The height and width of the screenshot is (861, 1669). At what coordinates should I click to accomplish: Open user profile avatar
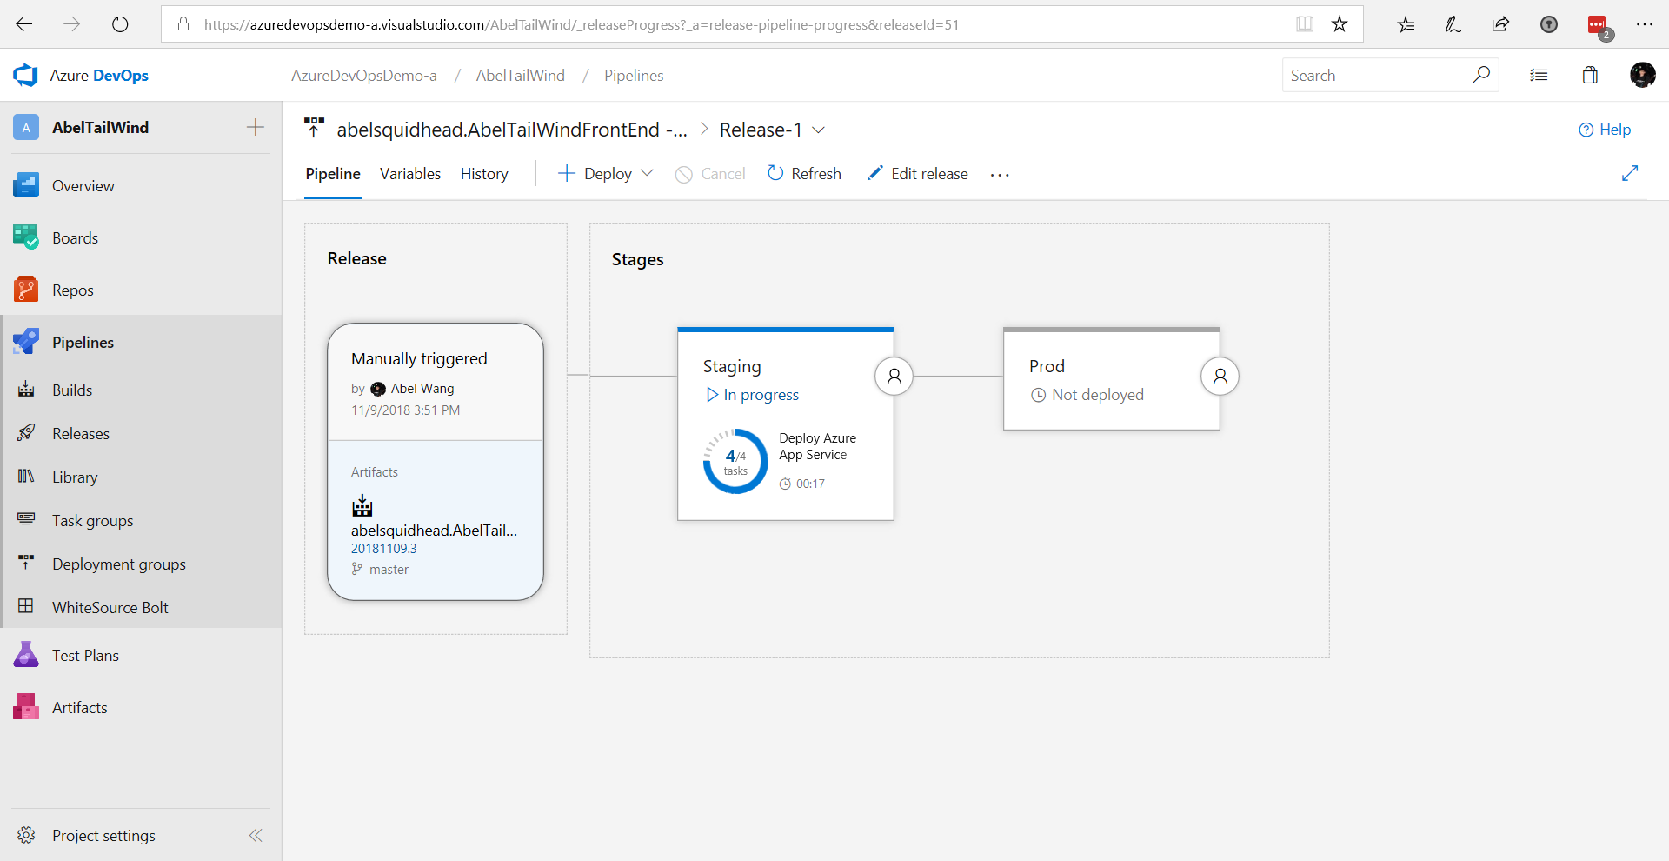coord(1642,75)
